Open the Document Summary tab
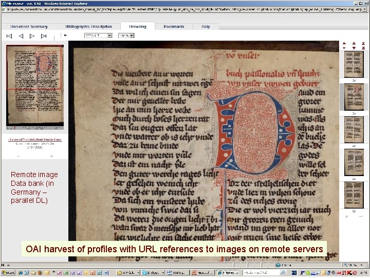This screenshot has height=278, width=370. 29,26
